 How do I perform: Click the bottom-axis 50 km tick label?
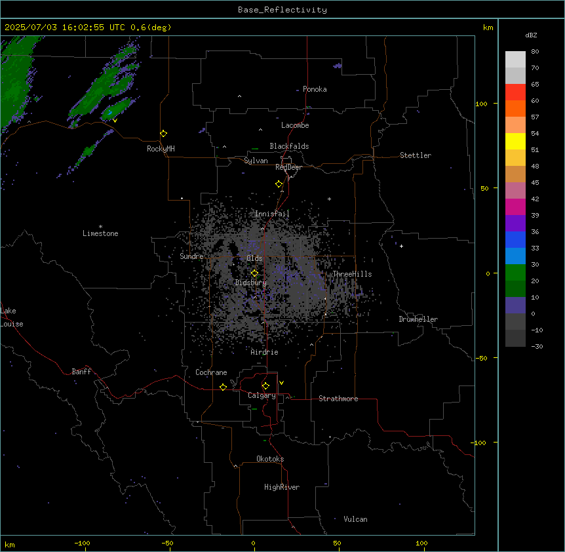click(337, 543)
